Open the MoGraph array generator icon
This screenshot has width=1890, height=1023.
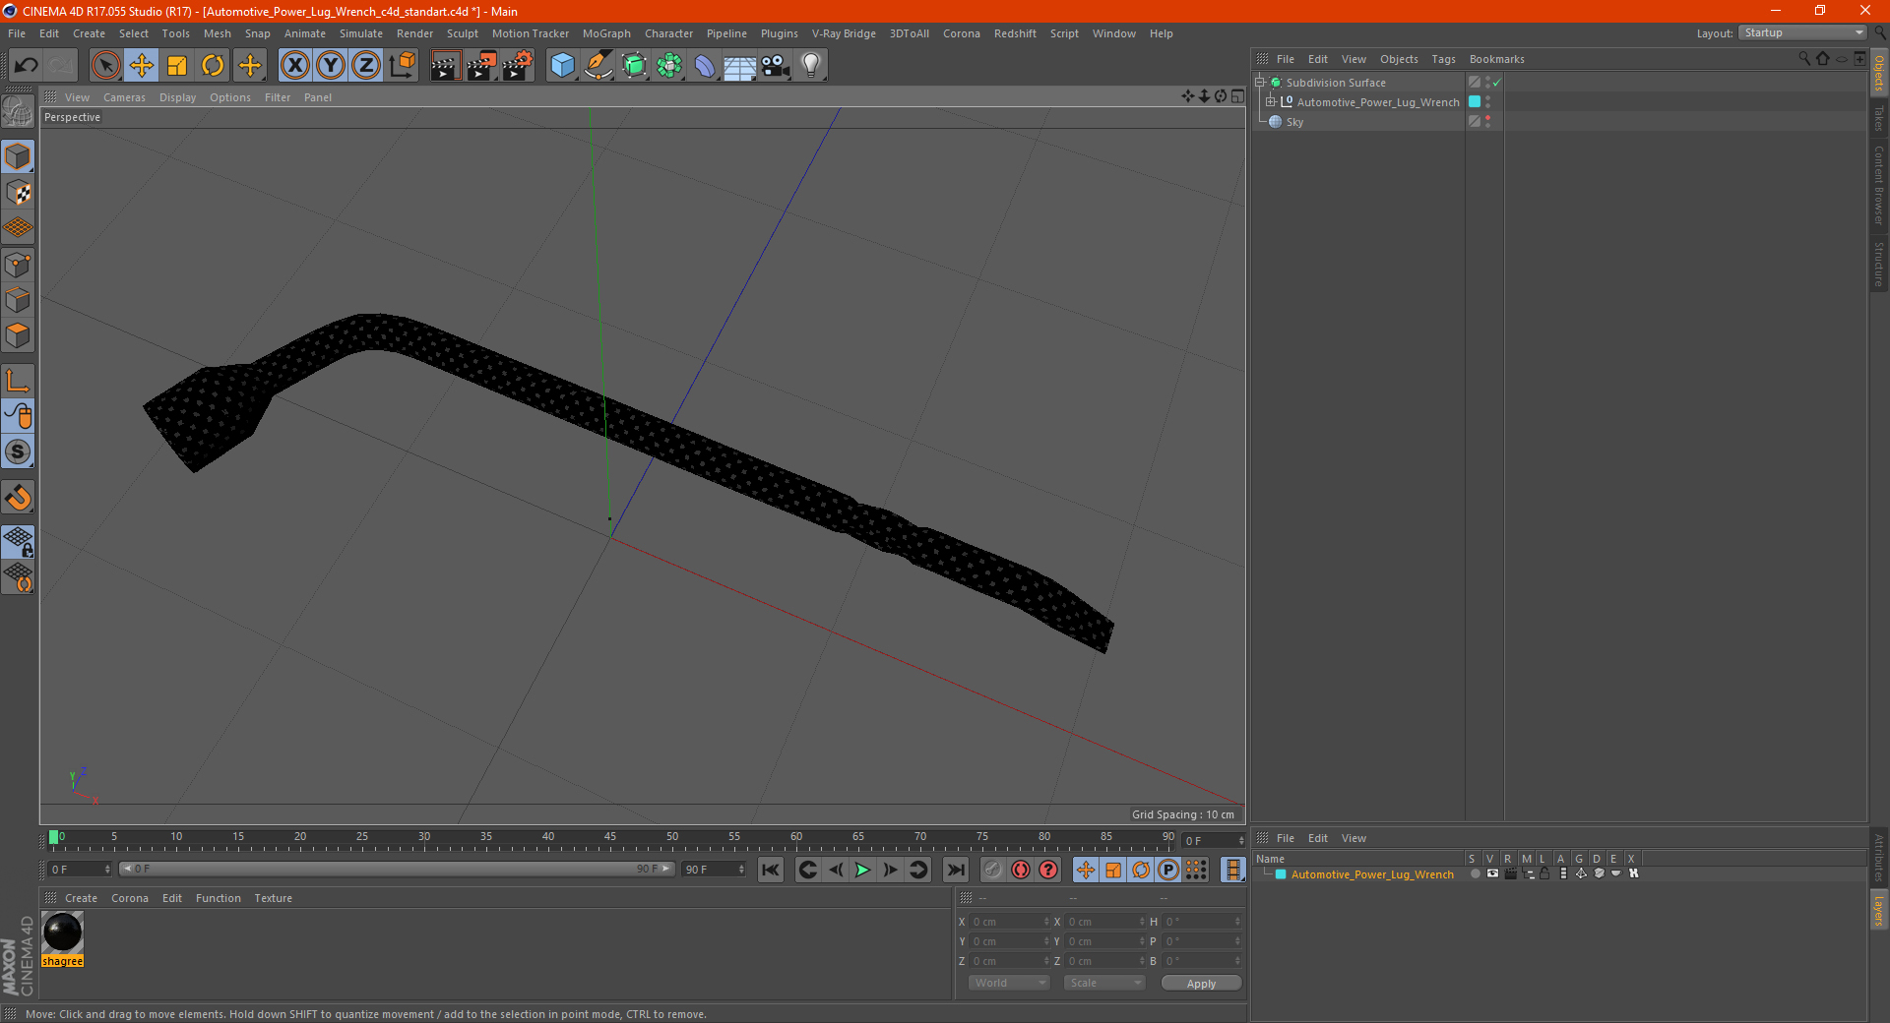[669, 66]
